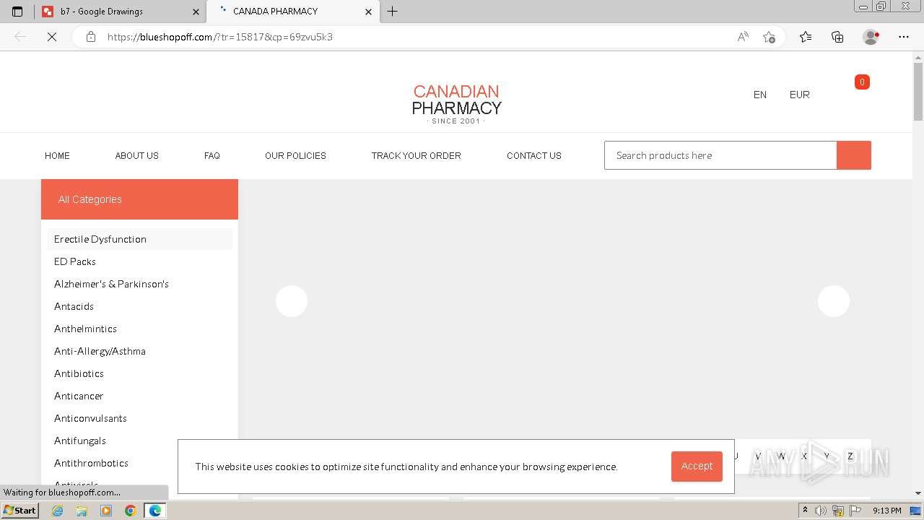Go to next carousel slide

click(834, 301)
